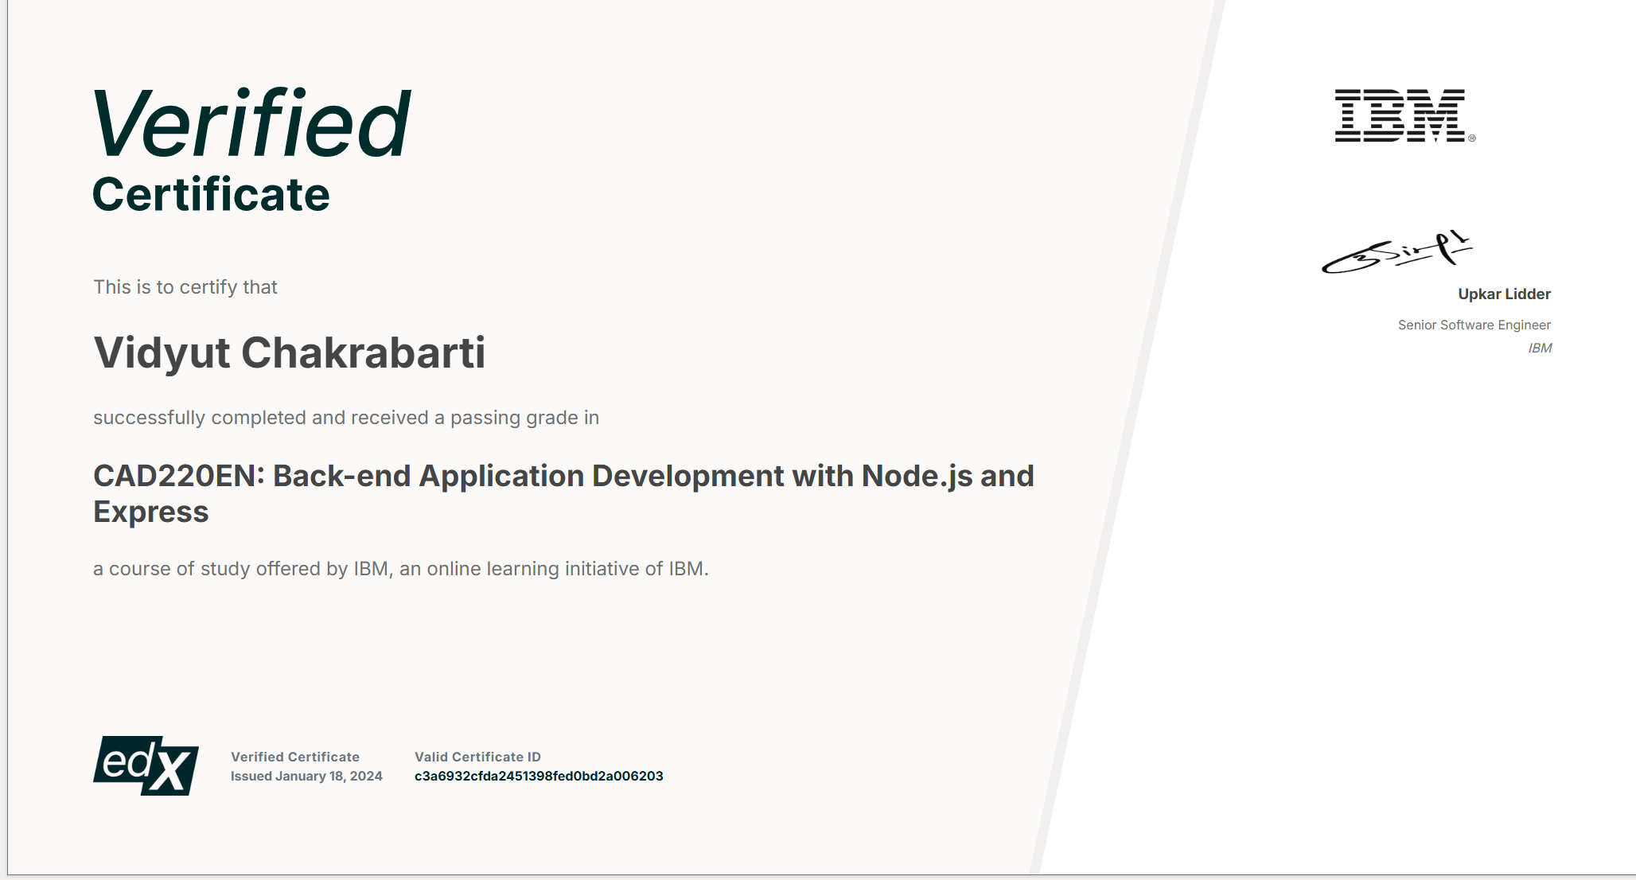Click the recipient name Vidyut Chakrabarti
Viewport: 1636px width, 880px height.
pyautogui.click(x=289, y=352)
